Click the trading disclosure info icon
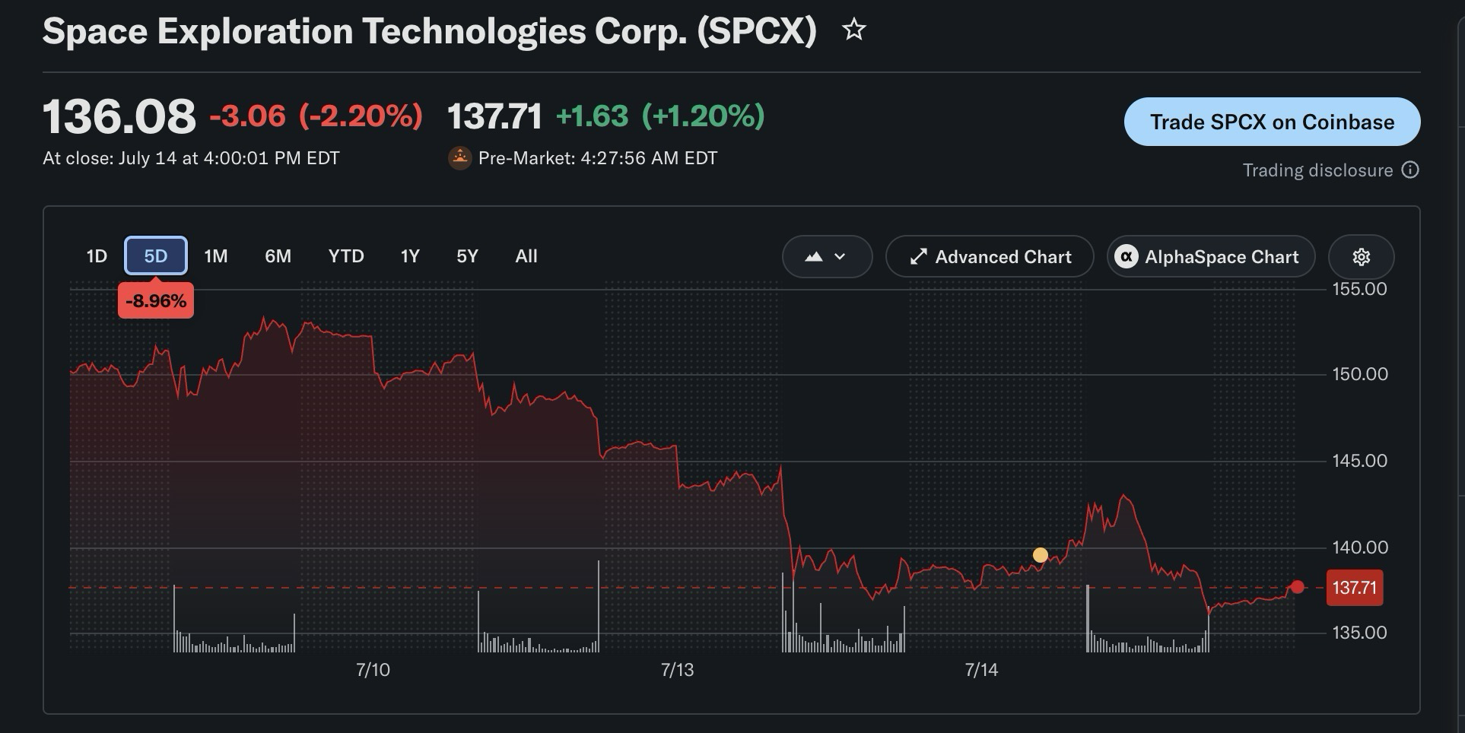 coord(1410,170)
